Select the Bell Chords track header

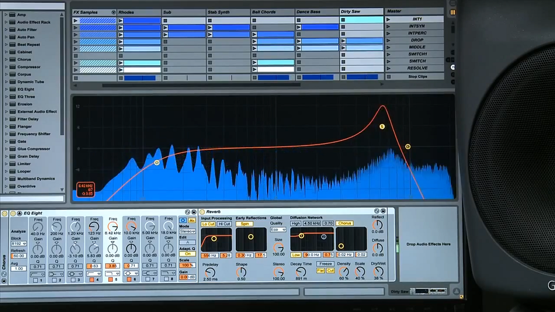click(273, 12)
